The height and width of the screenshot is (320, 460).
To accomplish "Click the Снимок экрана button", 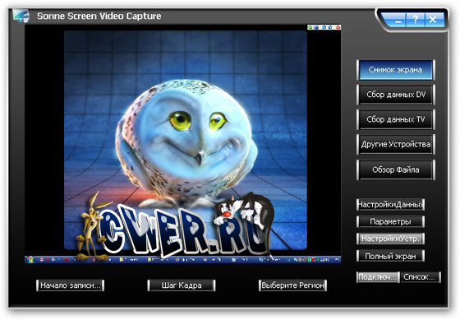I will [395, 70].
